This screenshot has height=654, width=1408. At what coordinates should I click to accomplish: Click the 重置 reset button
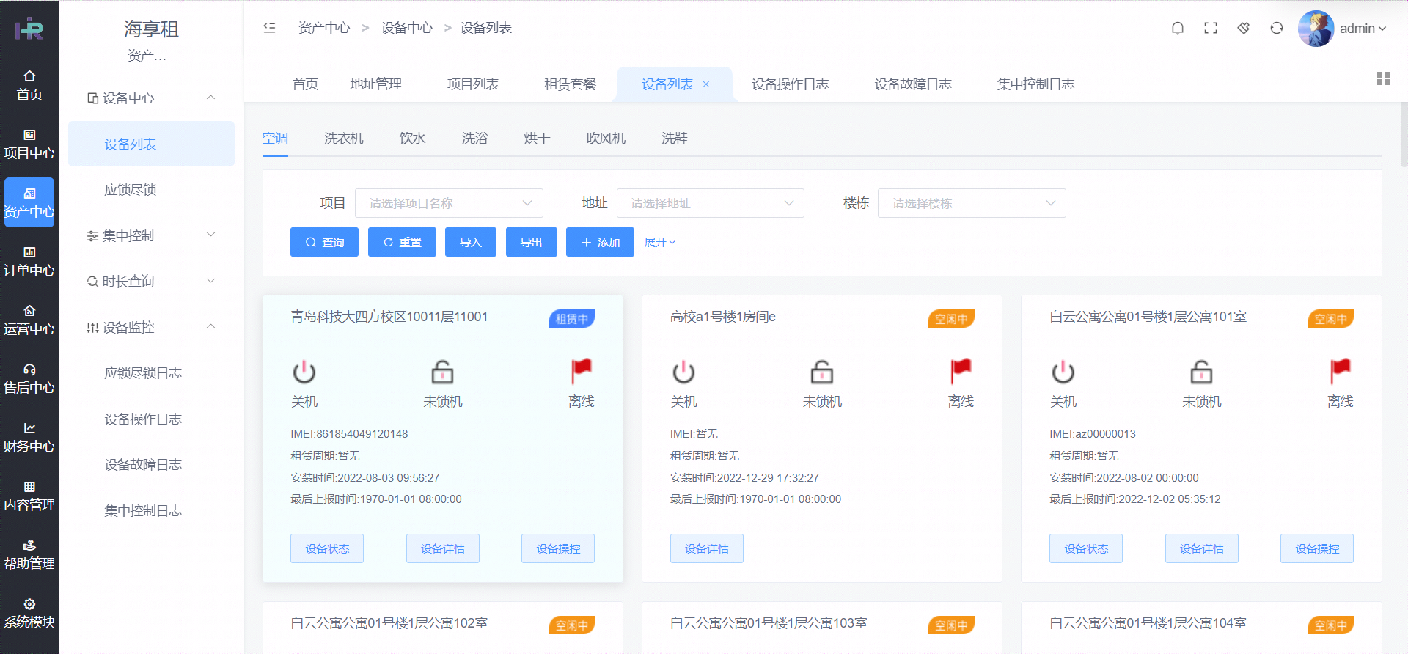point(402,242)
